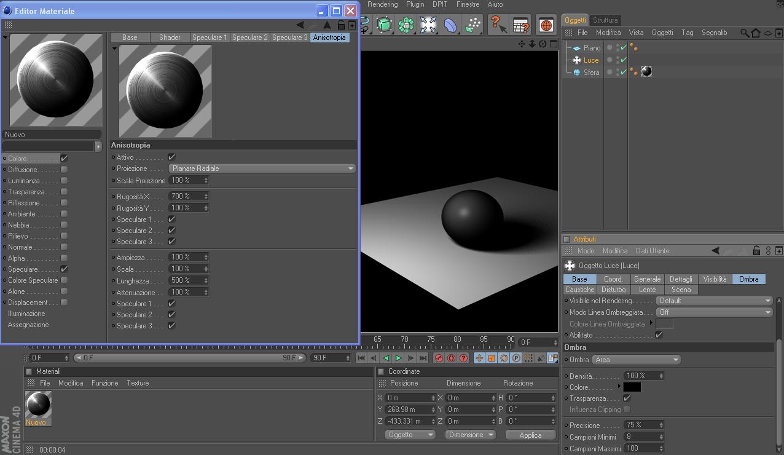Open the Rendering menu
This screenshot has height=455, width=784.
[x=382, y=4]
